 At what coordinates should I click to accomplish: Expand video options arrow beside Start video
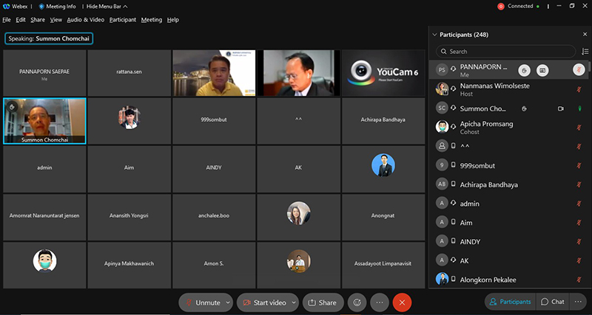[294, 302]
